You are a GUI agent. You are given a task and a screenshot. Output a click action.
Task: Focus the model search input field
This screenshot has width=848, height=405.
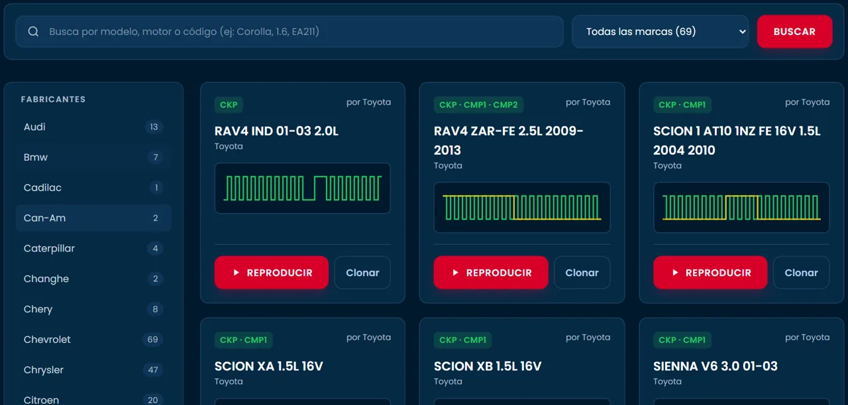(x=290, y=32)
